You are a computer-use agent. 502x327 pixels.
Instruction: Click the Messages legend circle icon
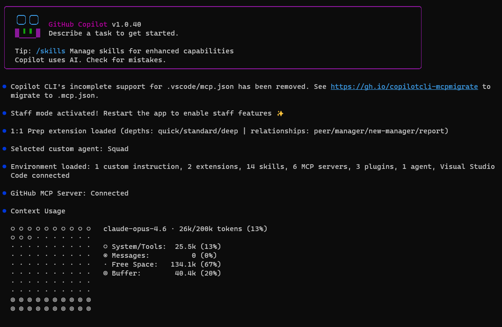click(105, 255)
